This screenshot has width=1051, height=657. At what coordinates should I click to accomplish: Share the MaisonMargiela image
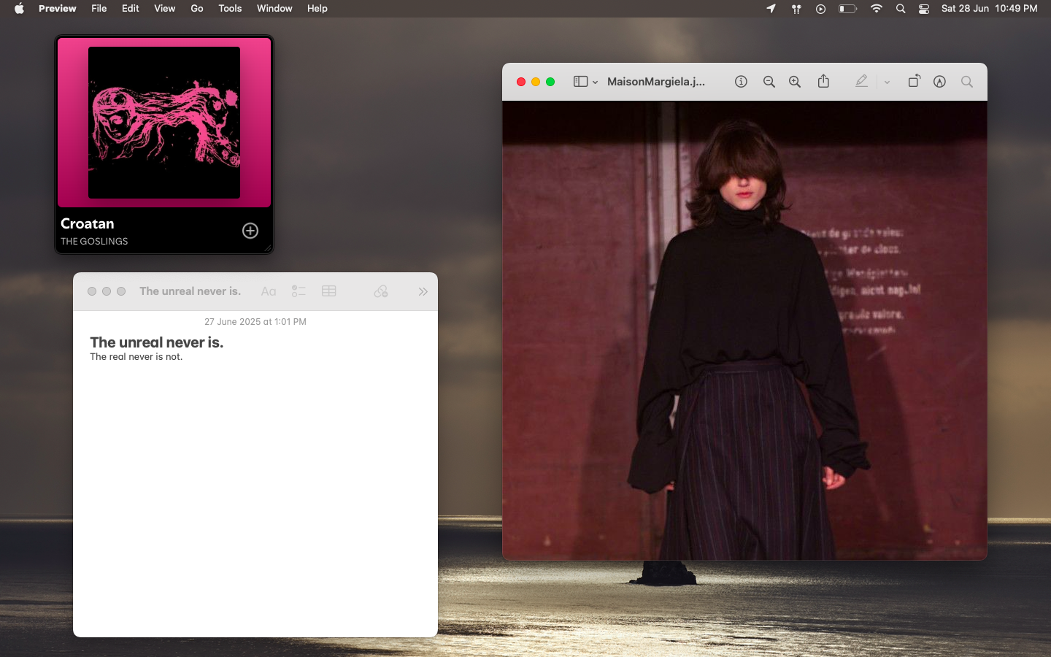pyautogui.click(x=823, y=81)
